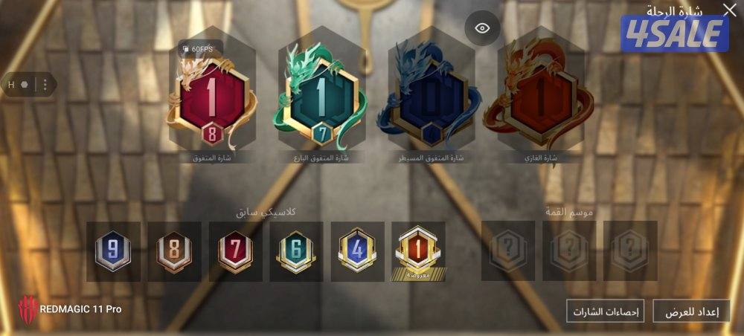Click the hexagon icon on floating widget
The width and height of the screenshot is (744, 336).
pyautogui.click(x=25, y=85)
